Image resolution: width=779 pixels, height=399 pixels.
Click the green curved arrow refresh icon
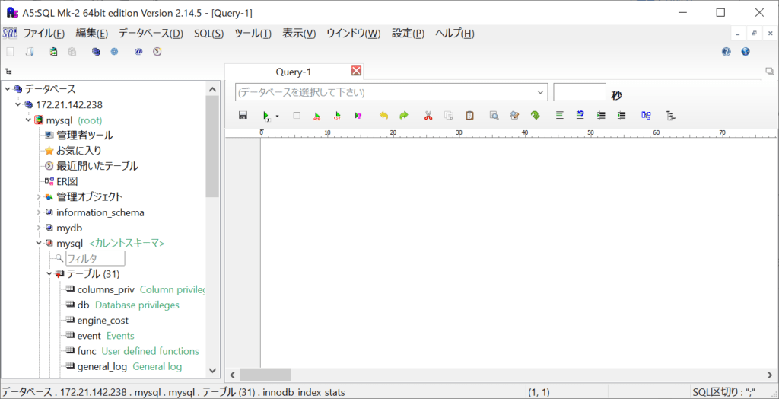tap(535, 116)
